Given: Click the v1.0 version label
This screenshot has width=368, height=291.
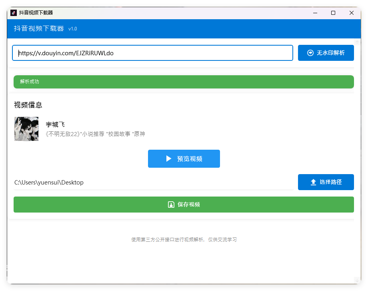Looking at the screenshot, I should click(x=72, y=29).
